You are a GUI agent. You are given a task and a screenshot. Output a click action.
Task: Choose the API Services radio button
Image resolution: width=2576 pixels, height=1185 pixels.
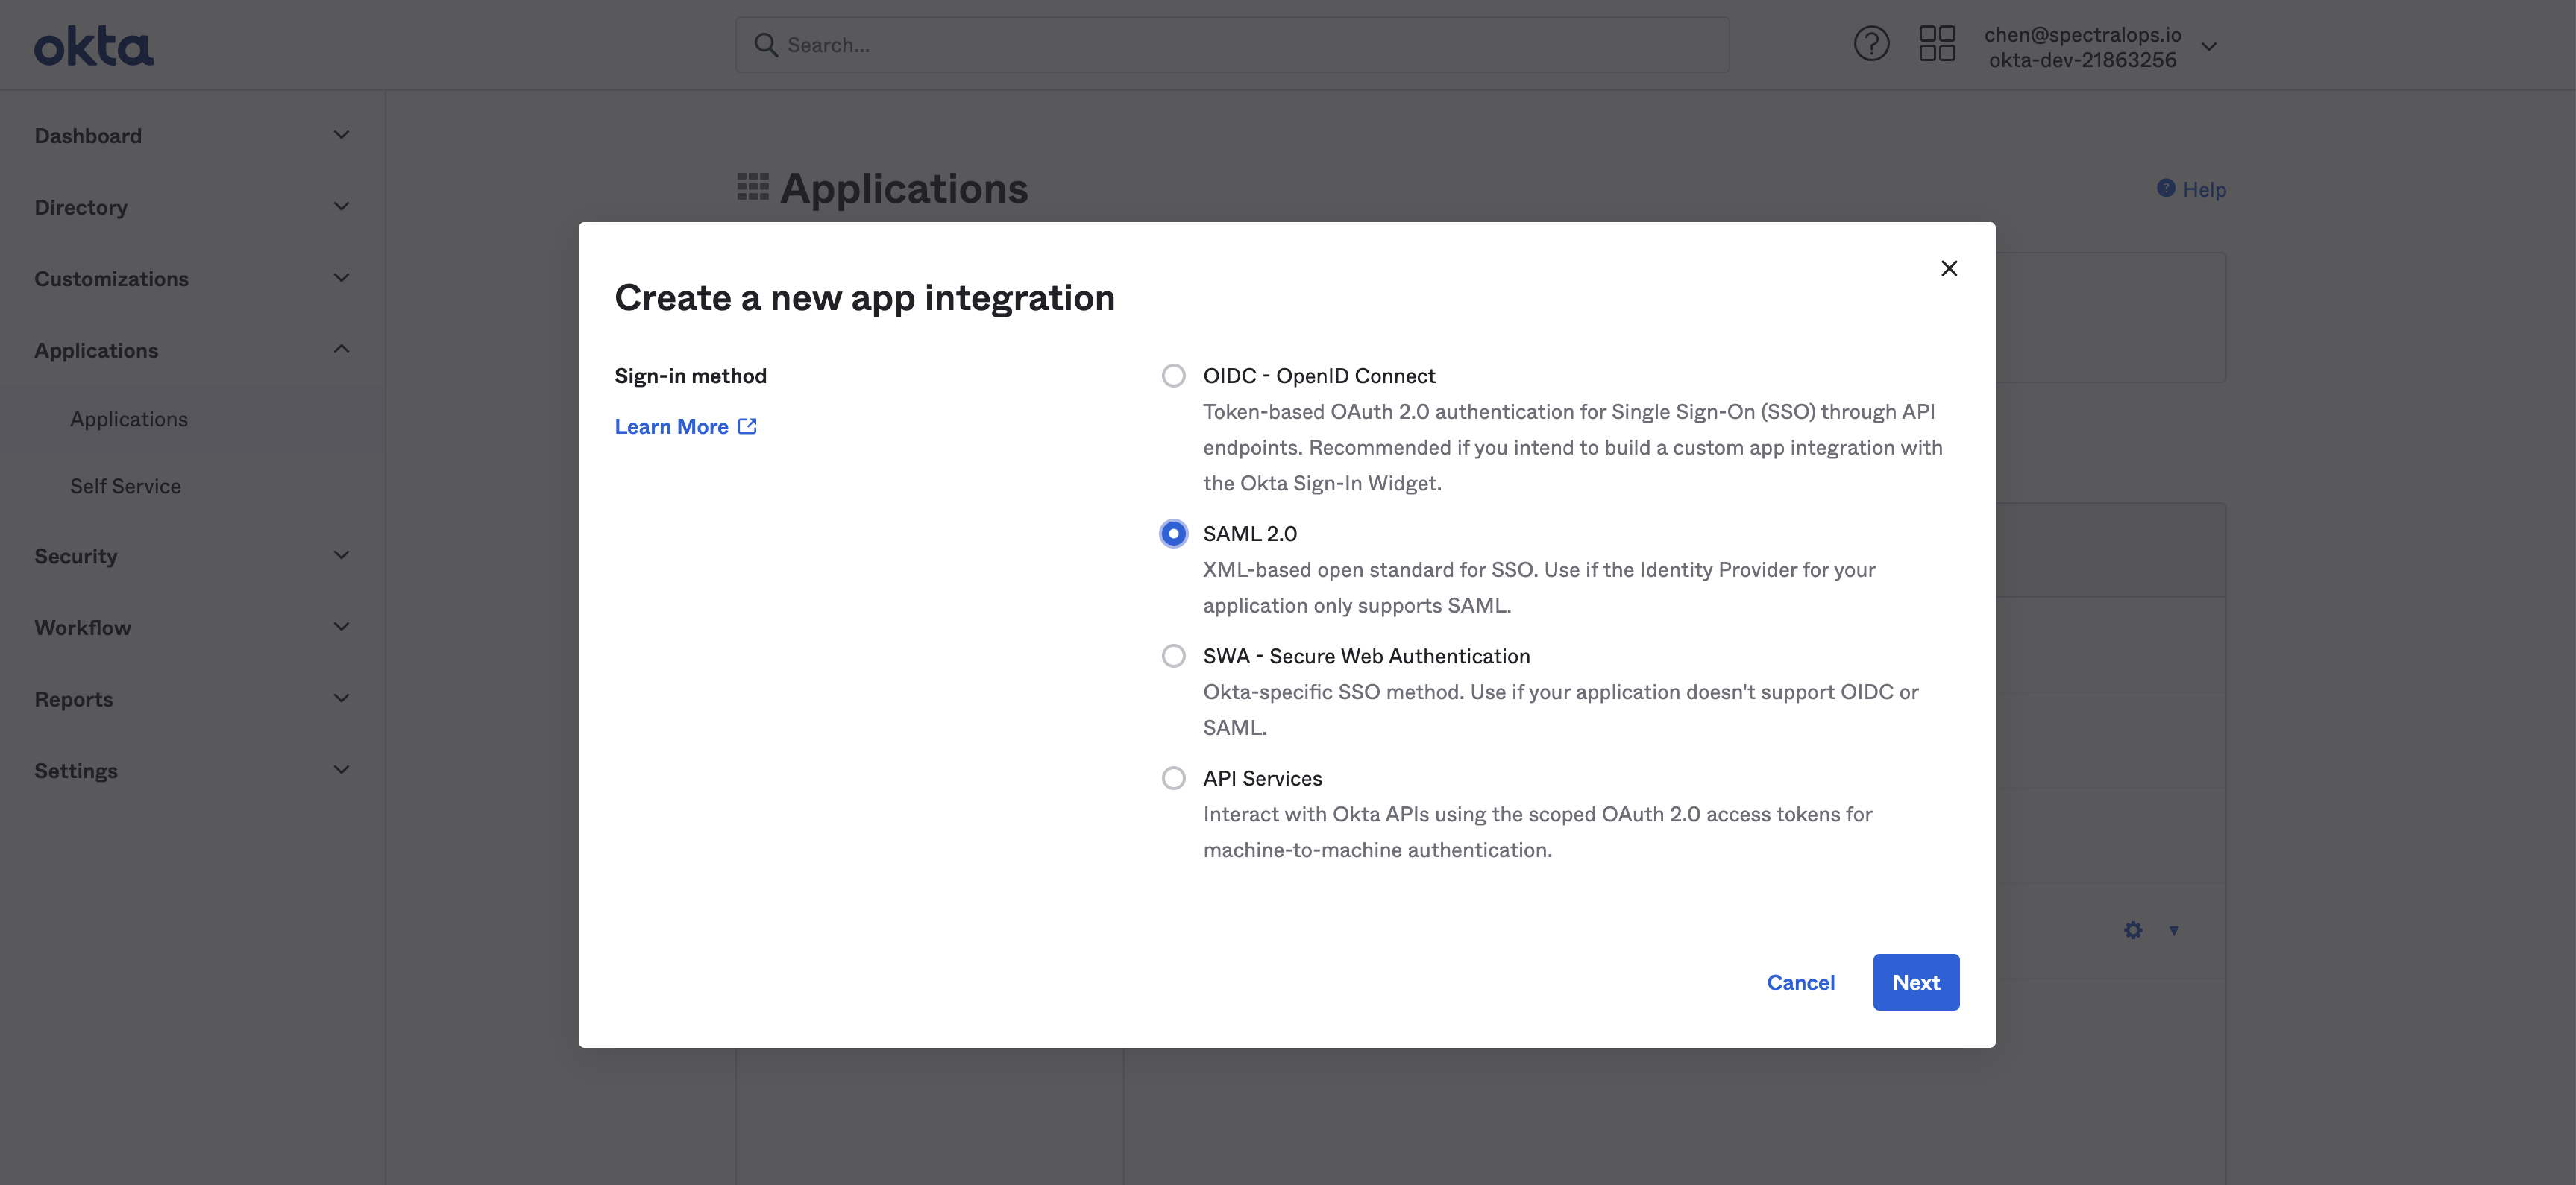(x=1173, y=778)
